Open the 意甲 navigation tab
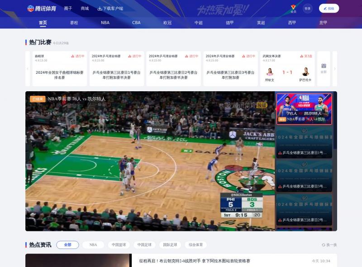The image size is (362, 267). click(x=323, y=23)
